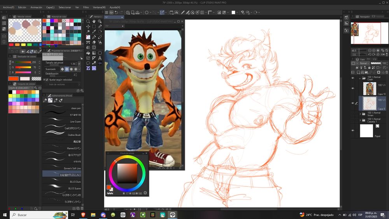Select the Outline Brush sub tool

tap(62, 134)
